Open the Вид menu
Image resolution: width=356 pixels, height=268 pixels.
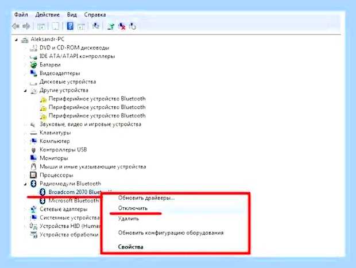pos(72,15)
